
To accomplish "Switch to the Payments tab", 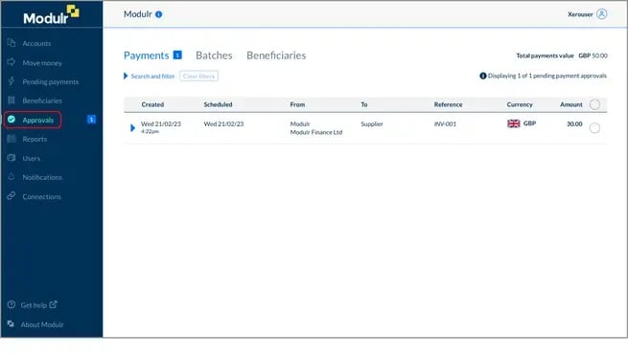I will [x=146, y=56].
